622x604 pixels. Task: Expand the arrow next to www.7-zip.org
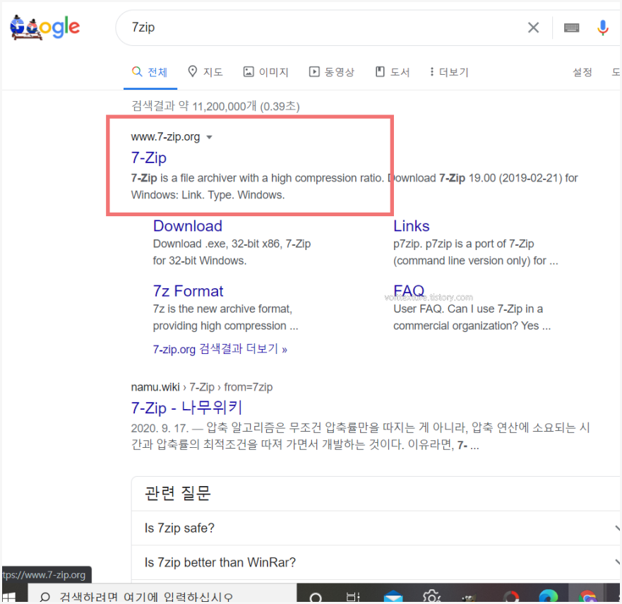210,137
